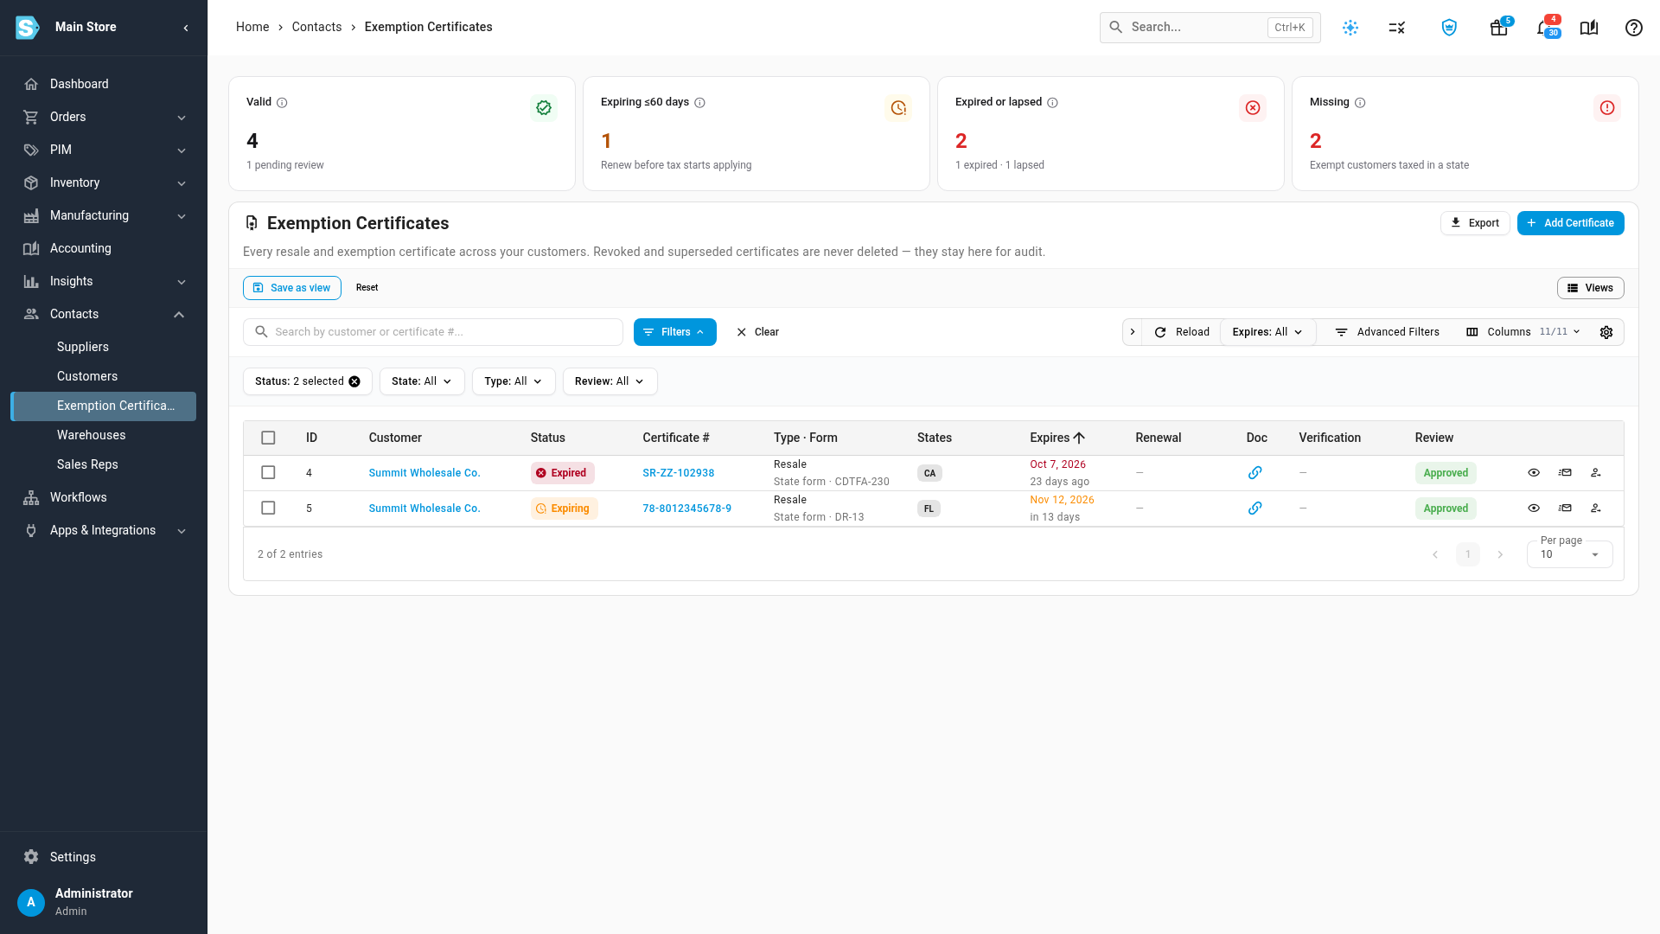Sort by the Expires column header

pyautogui.click(x=1057, y=438)
